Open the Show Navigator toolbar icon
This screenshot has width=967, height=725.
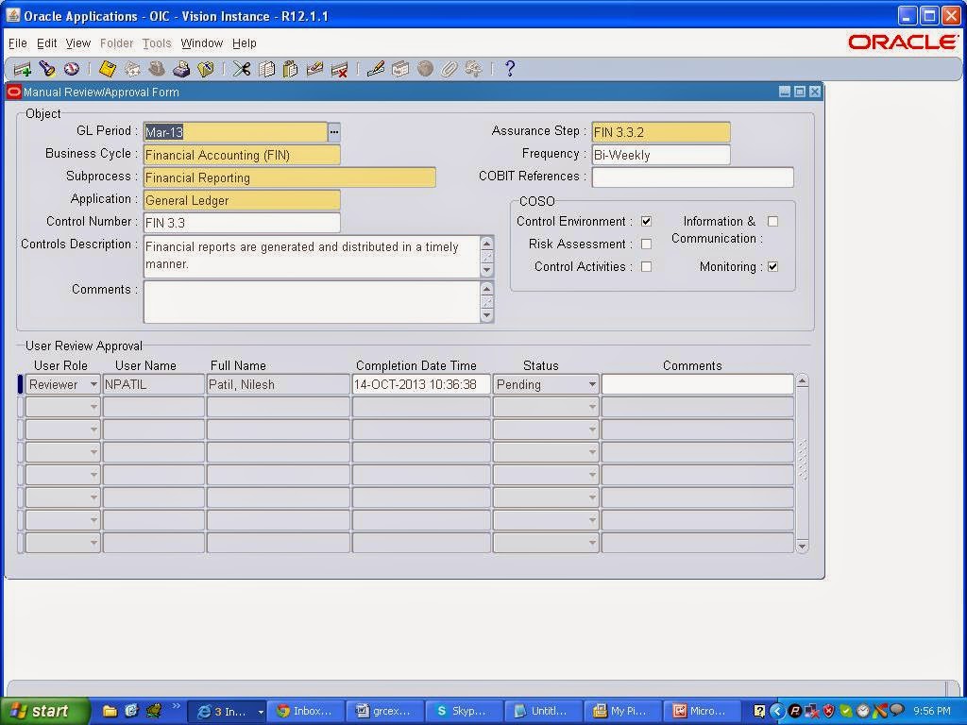click(72, 69)
